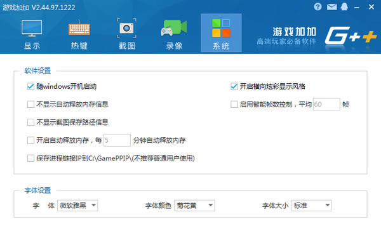The height and width of the screenshot is (245, 381).
Task: Click the average frames field showing 60
Action: (x=326, y=104)
